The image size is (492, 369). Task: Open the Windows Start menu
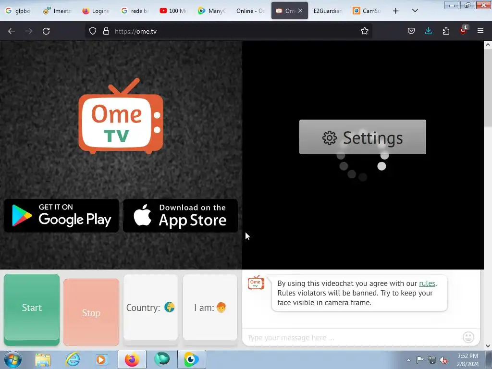pos(13,359)
